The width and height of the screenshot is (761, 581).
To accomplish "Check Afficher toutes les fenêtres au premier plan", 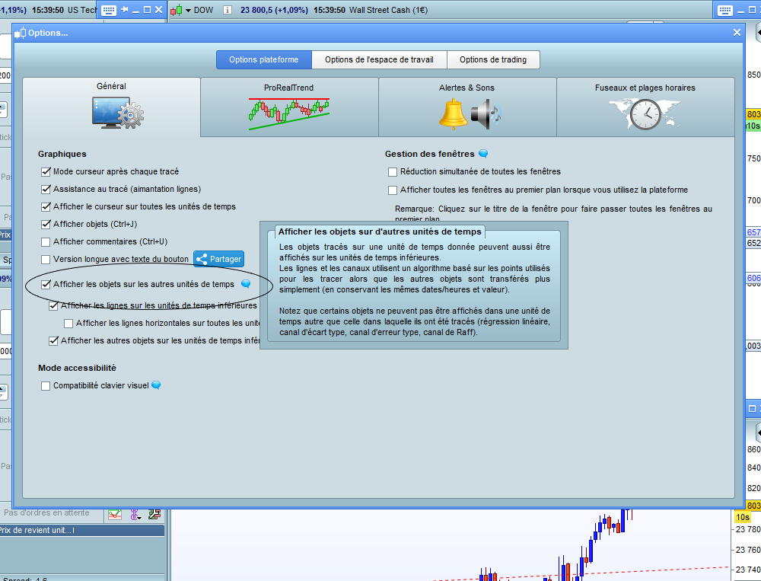I will [x=393, y=190].
